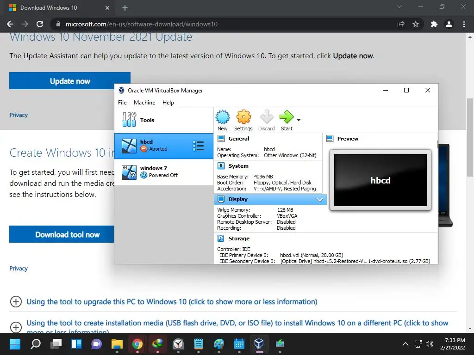The height and width of the screenshot is (355, 474).
Task: Collapse the Display section chevron
Action: (319, 199)
